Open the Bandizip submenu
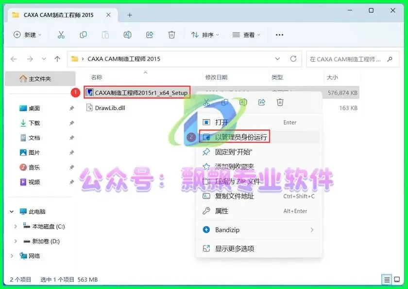The image size is (408, 289). [x=258, y=230]
